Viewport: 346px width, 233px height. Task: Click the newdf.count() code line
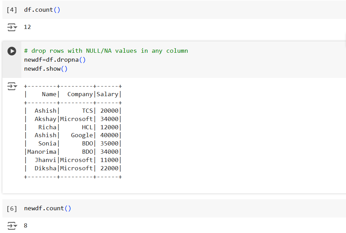(x=48, y=208)
